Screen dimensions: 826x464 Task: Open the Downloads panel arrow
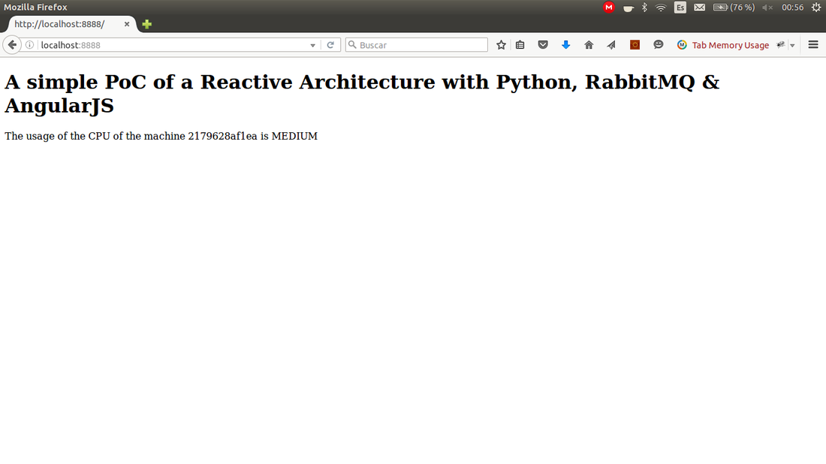pyautogui.click(x=565, y=45)
